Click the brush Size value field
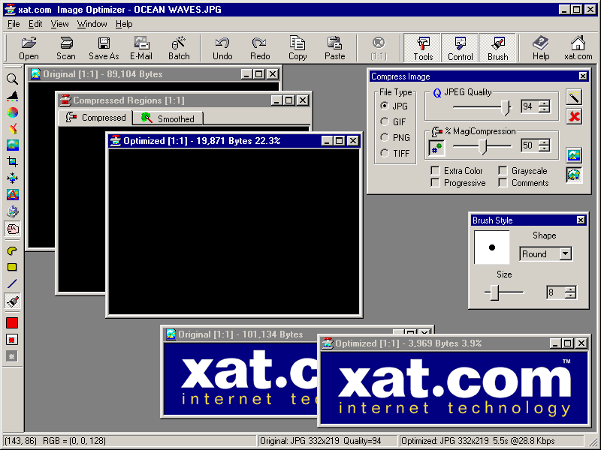Viewport: 601px width, 450px height. pyautogui.click(x=555, y=292)
